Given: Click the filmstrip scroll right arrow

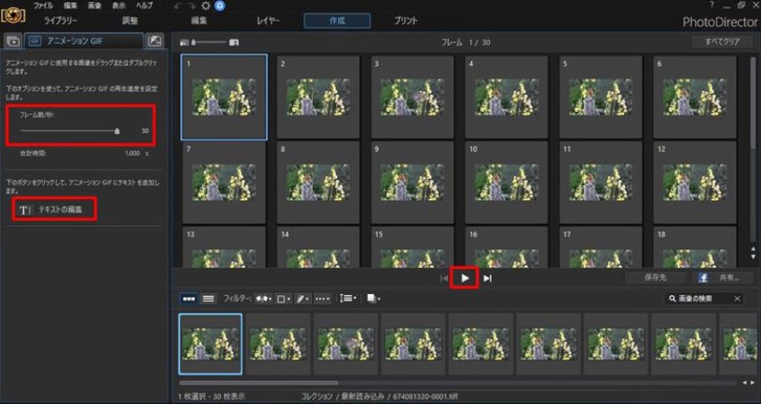Looking at the screenshot, I should pyautogui.click(x=753, y=383).
